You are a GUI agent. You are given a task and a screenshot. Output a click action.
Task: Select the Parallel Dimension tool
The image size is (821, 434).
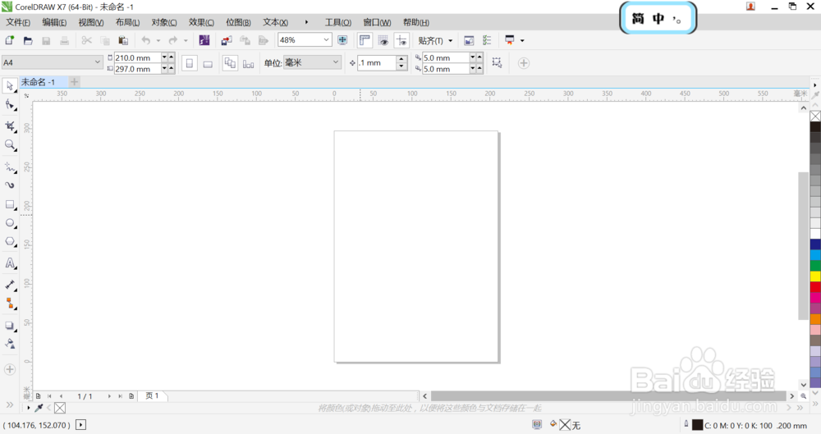(x=9, y=285)
